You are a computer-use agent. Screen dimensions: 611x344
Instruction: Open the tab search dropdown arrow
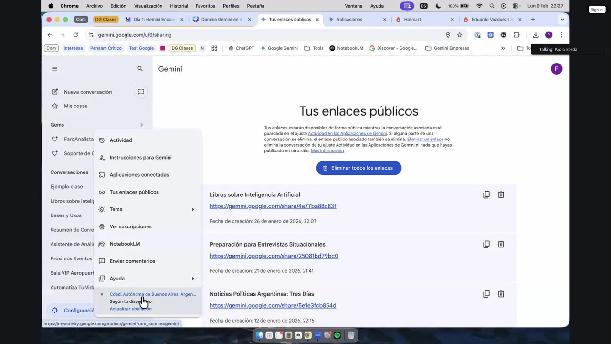click(x=562, y=20)
